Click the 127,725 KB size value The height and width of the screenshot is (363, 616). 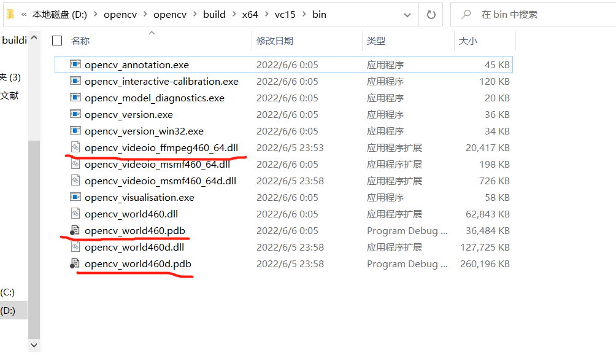(485, 248)
